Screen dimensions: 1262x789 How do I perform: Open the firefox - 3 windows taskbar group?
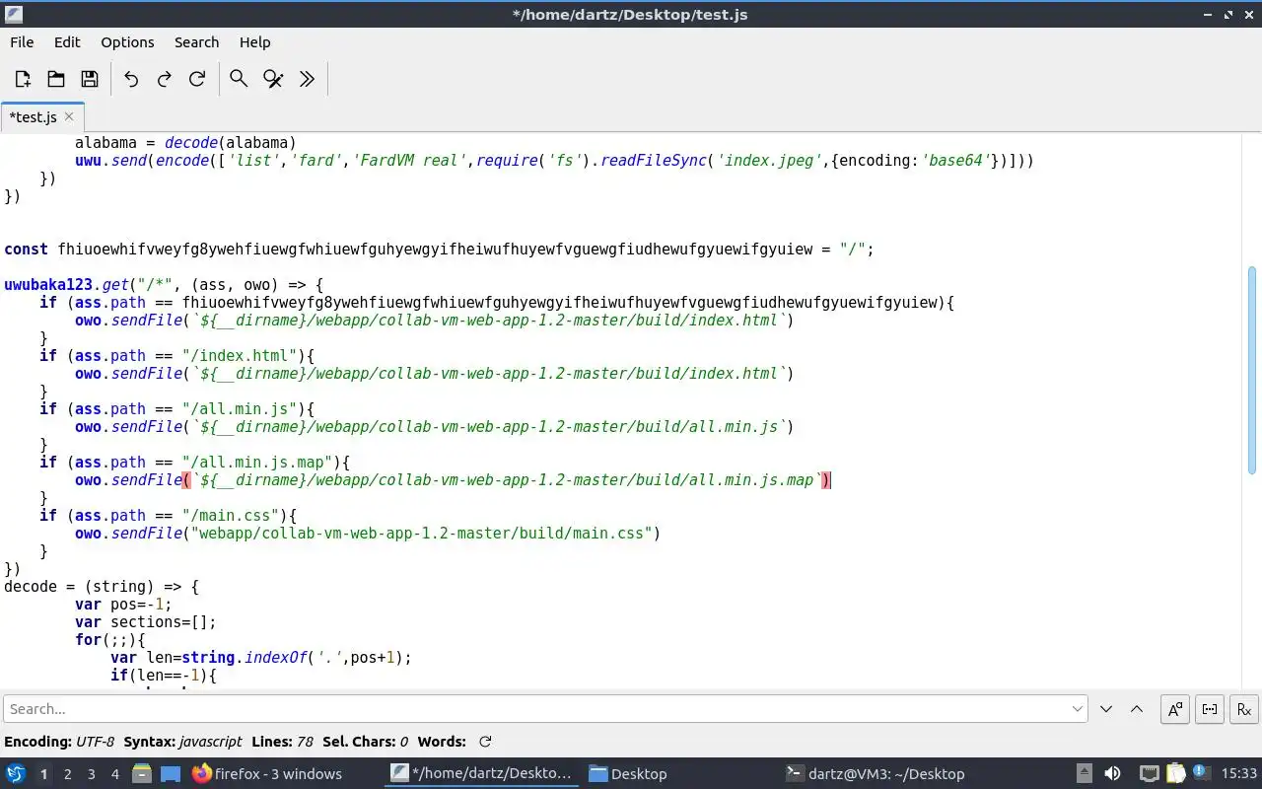click(x=268, y=774)
